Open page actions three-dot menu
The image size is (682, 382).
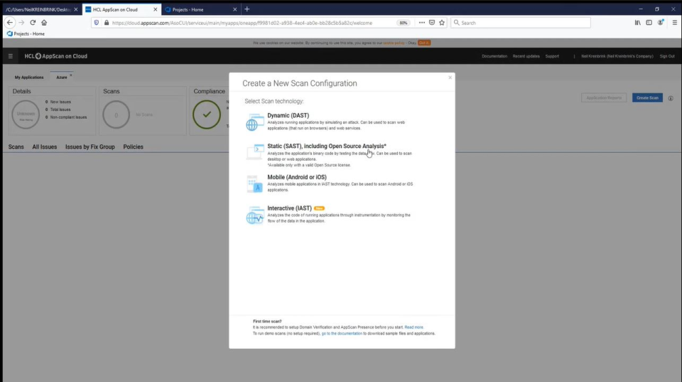point(421,23)
